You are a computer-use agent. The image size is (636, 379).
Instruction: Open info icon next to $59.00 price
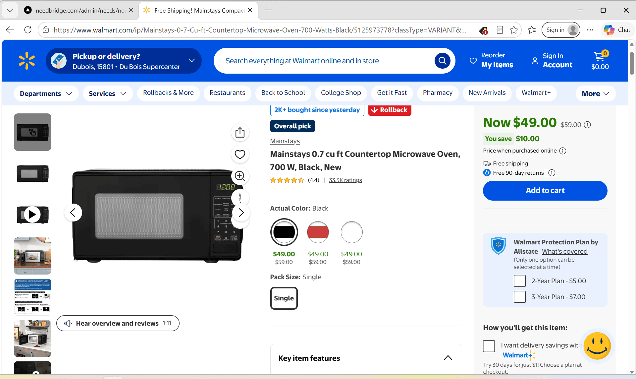tap(587, 125)
